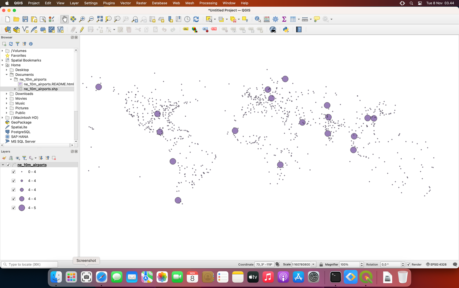Open the Processing menu
Screen dimensions: 459x288
(208, 3)
